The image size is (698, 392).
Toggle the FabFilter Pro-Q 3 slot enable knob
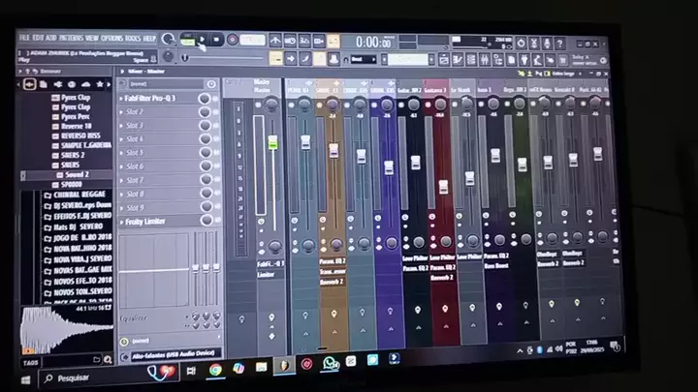205,99
